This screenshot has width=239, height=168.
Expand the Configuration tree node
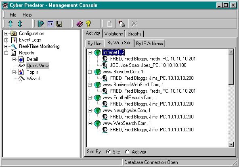click(6, 33)
